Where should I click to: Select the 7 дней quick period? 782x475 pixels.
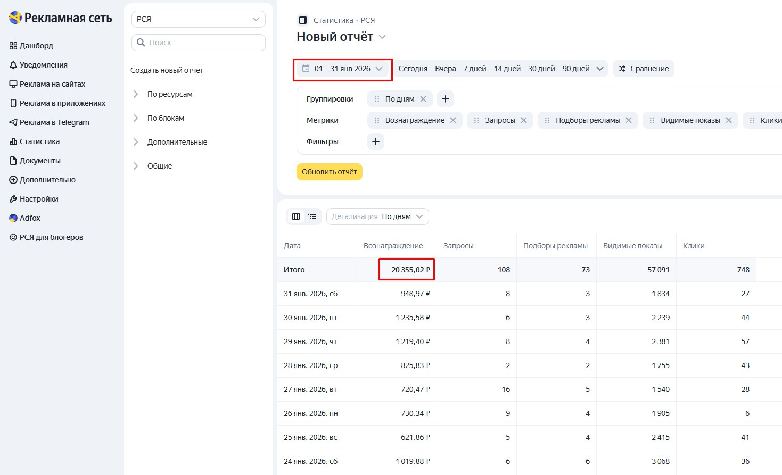pos(474,69)
